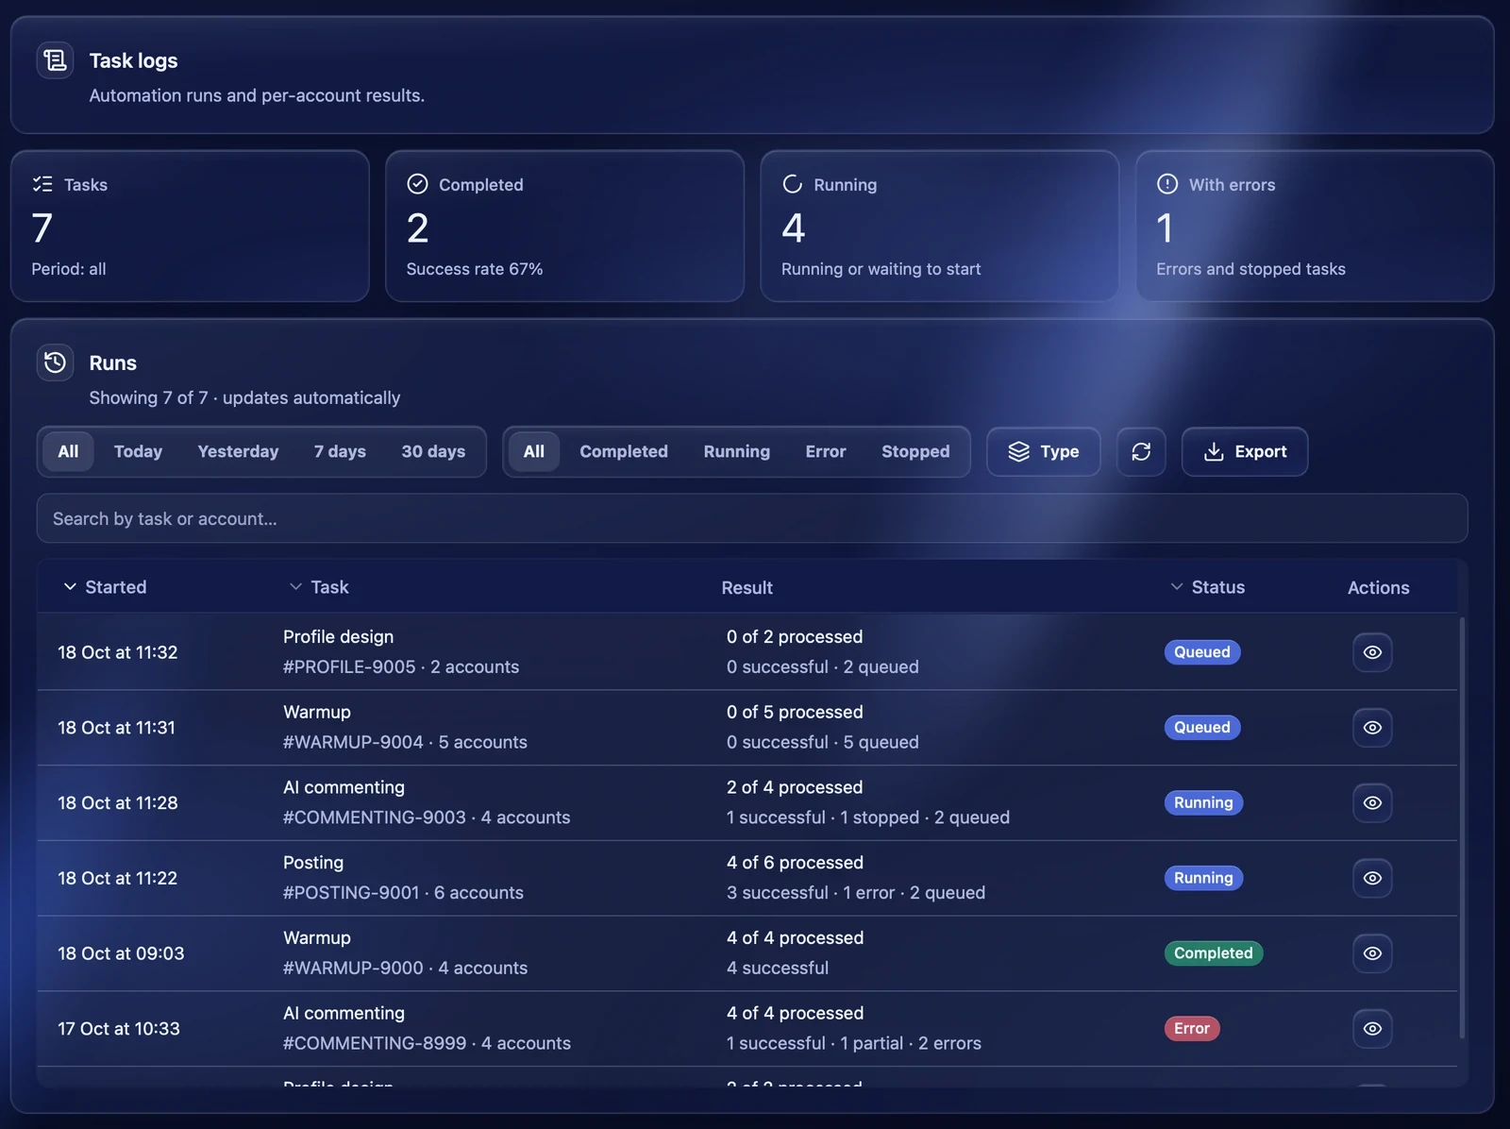1510x1129 pixels.
Task: Filter runs to Yesterday
Action: 238,452
